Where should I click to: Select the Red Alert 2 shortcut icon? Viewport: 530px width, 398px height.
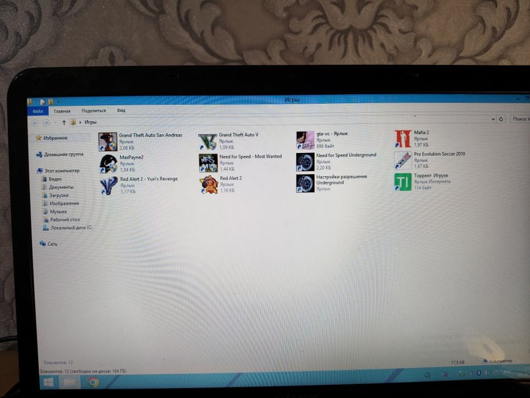[x=208, y=185]
